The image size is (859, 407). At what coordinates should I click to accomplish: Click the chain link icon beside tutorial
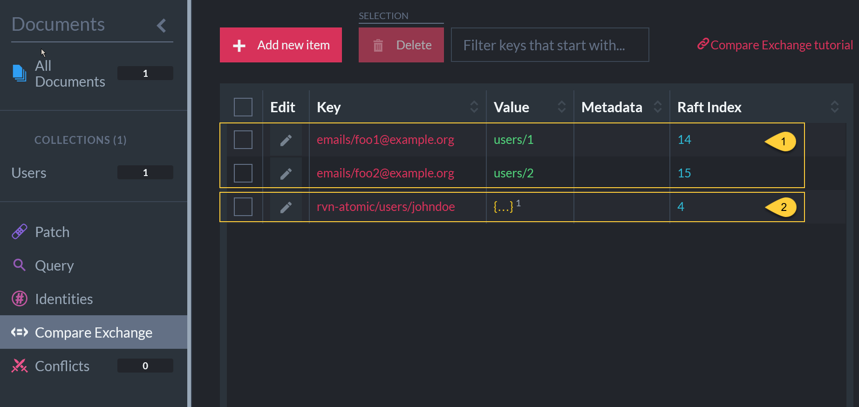703,44
